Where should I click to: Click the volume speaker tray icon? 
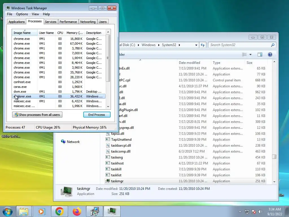point(260,212)
